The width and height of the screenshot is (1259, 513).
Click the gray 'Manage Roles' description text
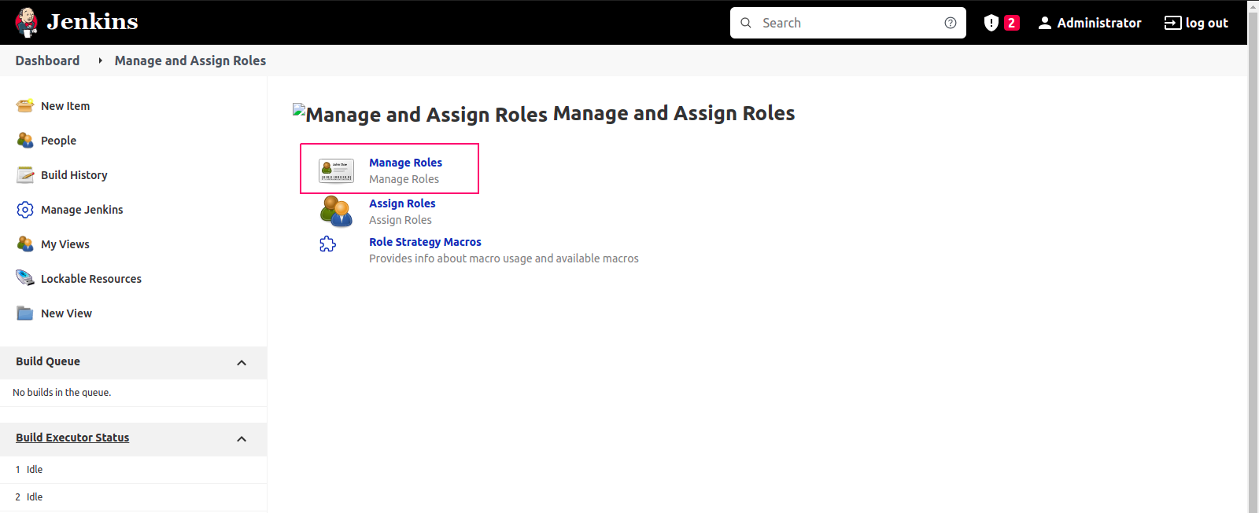[404, 179]
